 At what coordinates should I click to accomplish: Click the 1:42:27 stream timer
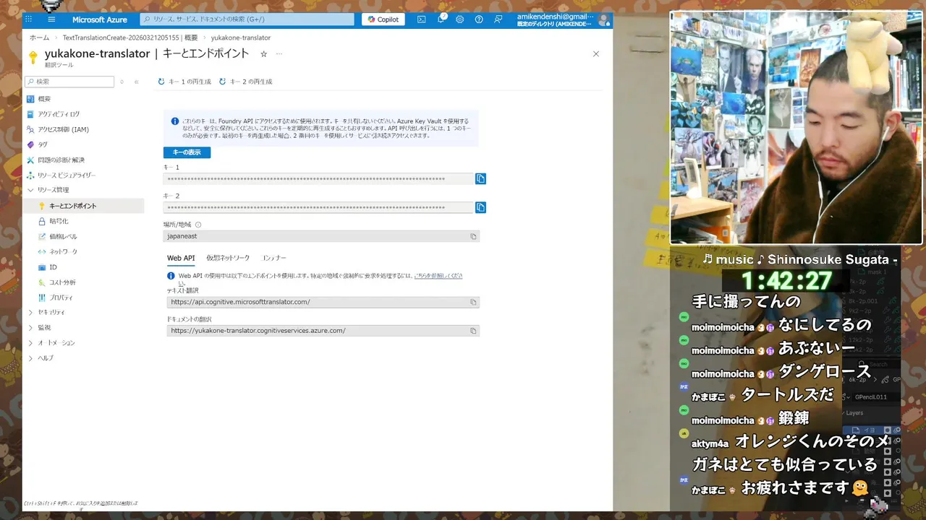point(786,280)
